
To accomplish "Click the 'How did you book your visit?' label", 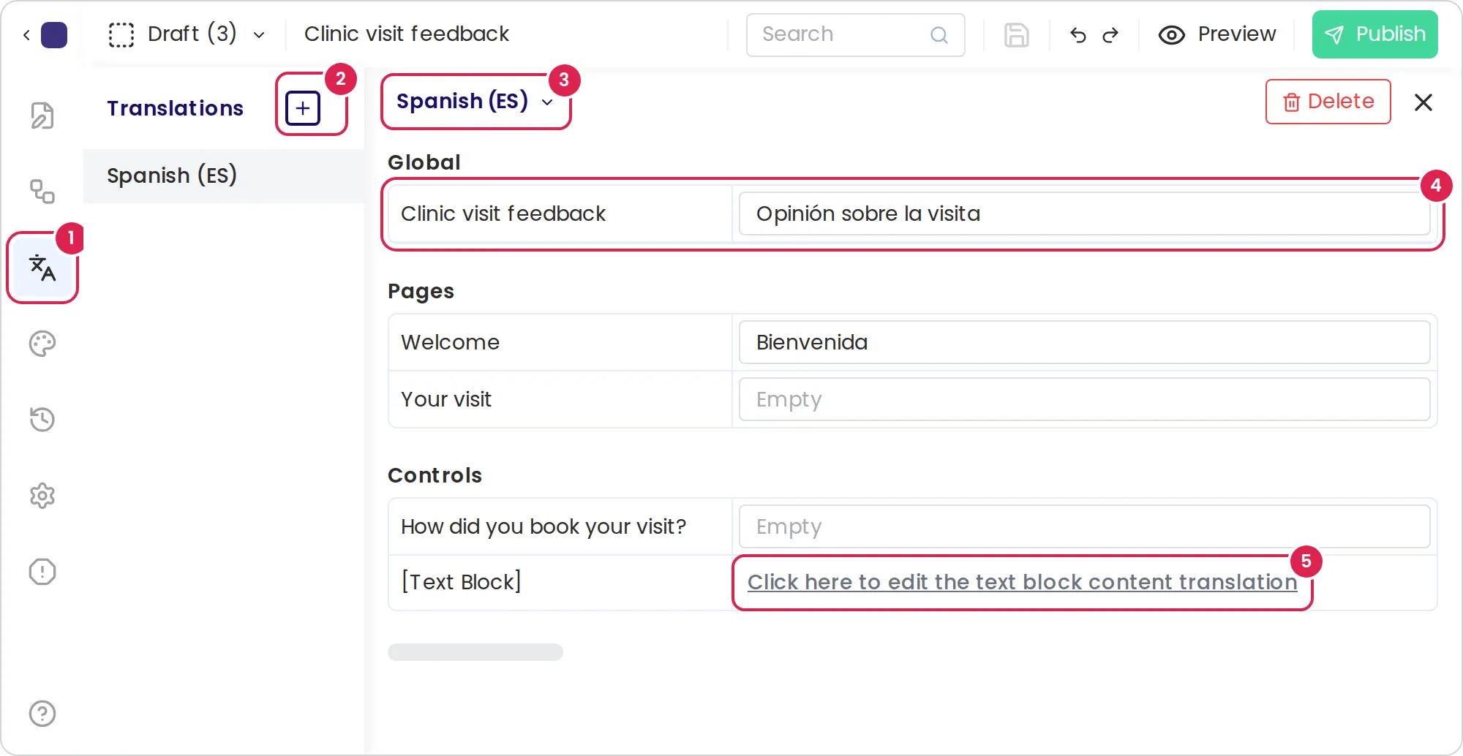I will click(544, 526).
